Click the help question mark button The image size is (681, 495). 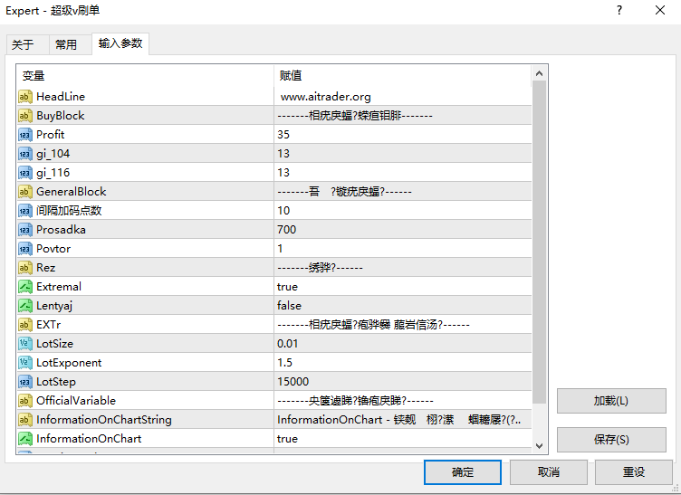pos(619,11)
